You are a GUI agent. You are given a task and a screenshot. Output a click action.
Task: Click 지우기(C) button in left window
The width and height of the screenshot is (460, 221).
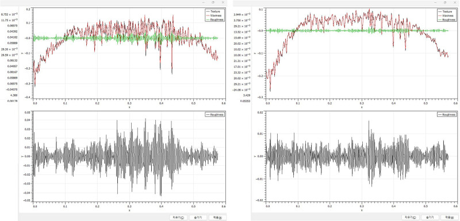(178, 218)
